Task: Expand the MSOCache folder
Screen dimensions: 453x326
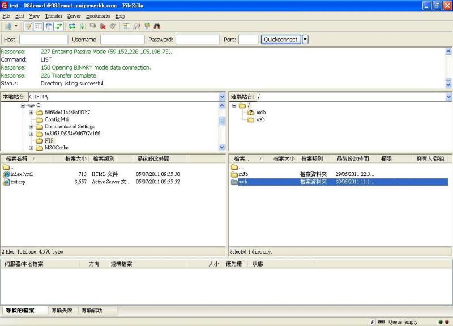Action: click(31, 148)
